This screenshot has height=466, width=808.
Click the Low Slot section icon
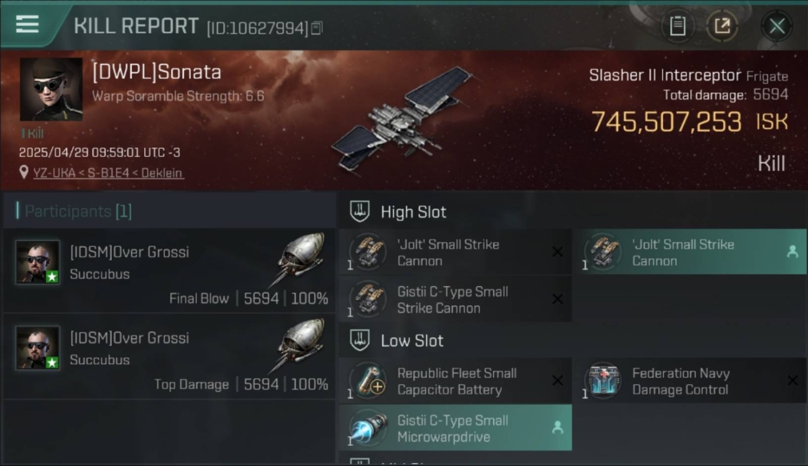[x=359, y=340]
